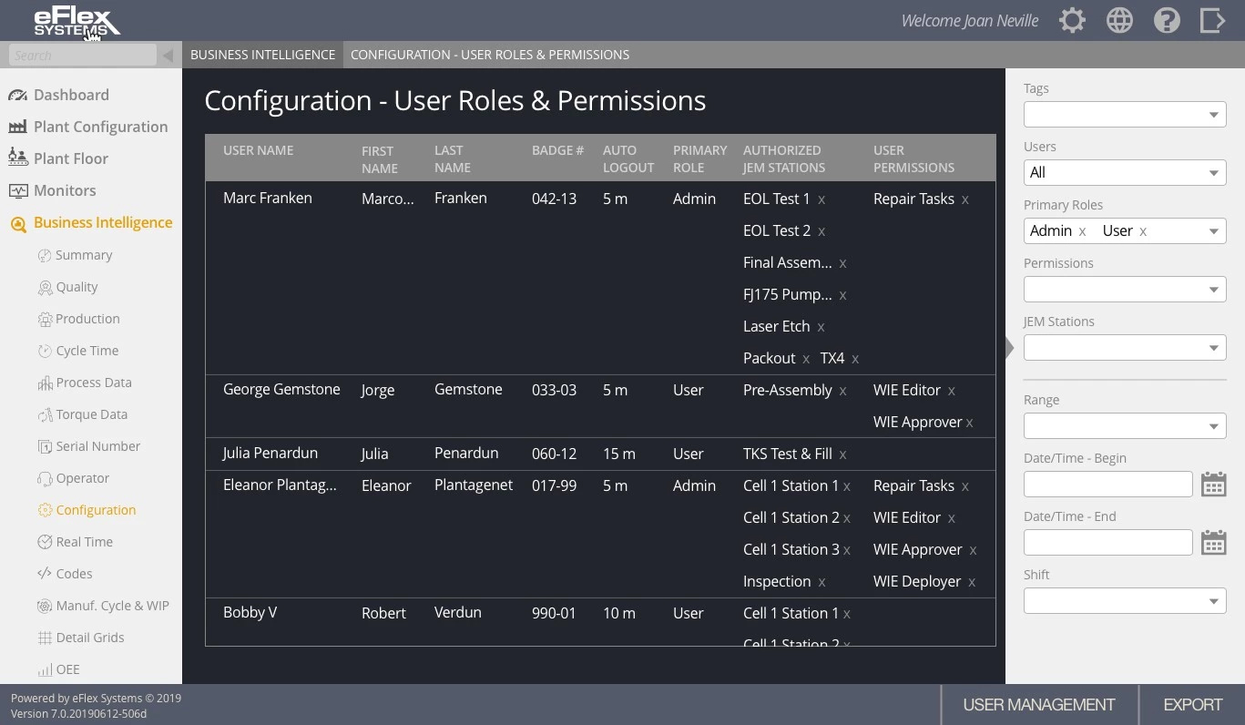Click the sidebar search field
1245x725 pixels.
[x=82, y=55]
